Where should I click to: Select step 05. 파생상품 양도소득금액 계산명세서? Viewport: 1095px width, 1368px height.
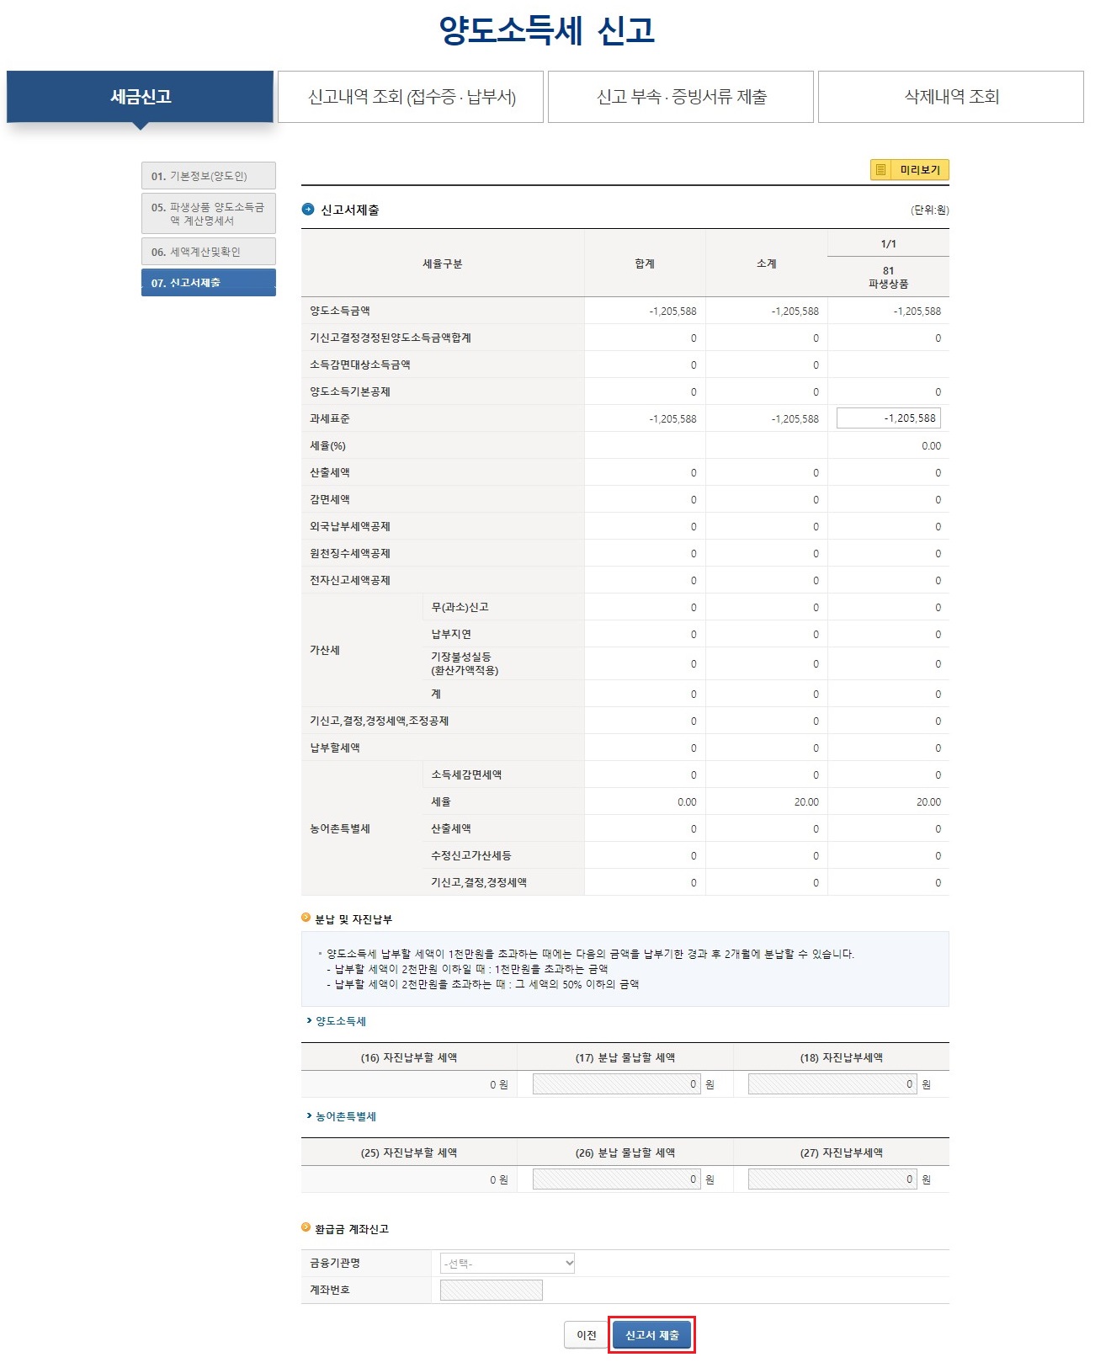pos(208,214)
